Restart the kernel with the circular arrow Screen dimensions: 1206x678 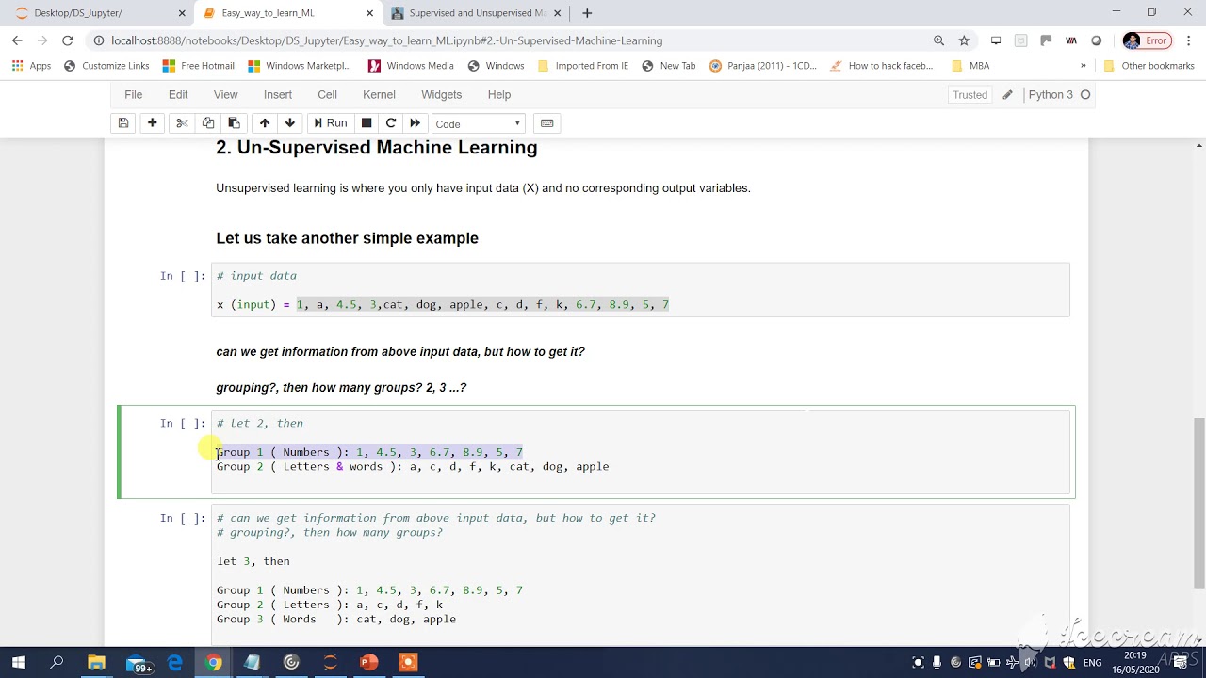(391, 123)
